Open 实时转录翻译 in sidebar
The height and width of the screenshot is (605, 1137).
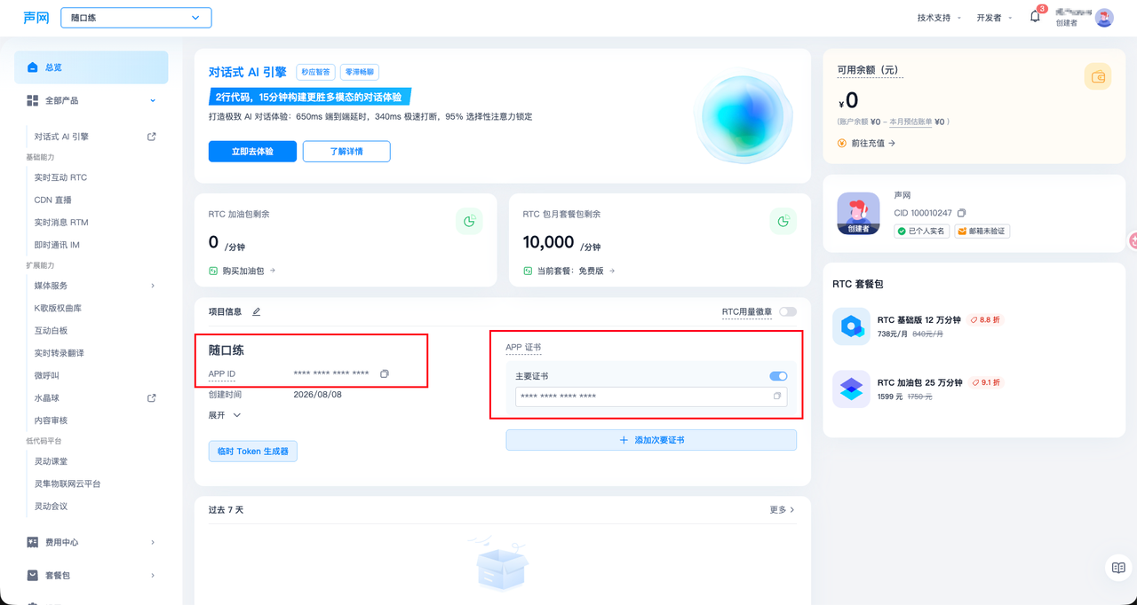(x=59, y=353)
